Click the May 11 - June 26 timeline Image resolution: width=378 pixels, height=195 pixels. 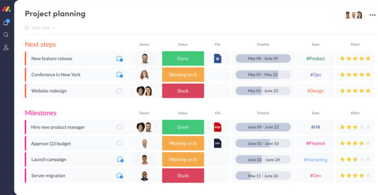tap(263, 175)
